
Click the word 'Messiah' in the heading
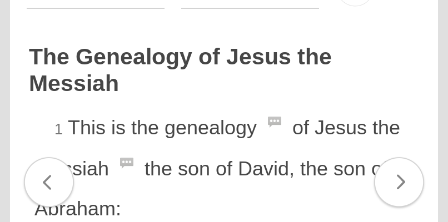click(74, 84)
